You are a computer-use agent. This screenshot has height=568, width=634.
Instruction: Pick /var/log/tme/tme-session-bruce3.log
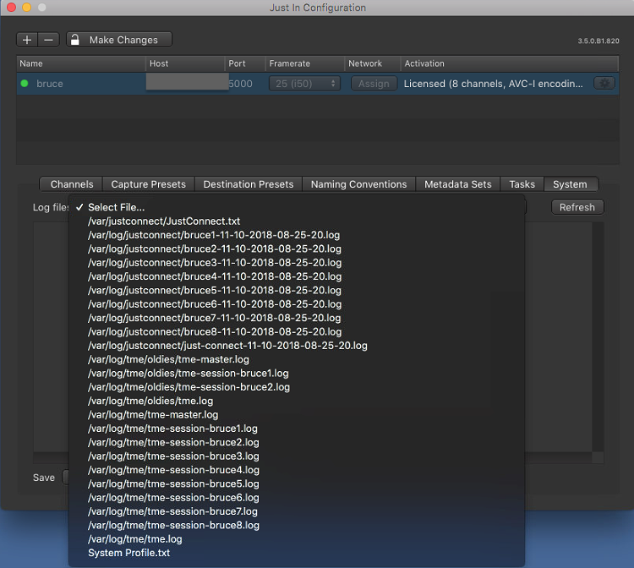[x=297, y=456]
